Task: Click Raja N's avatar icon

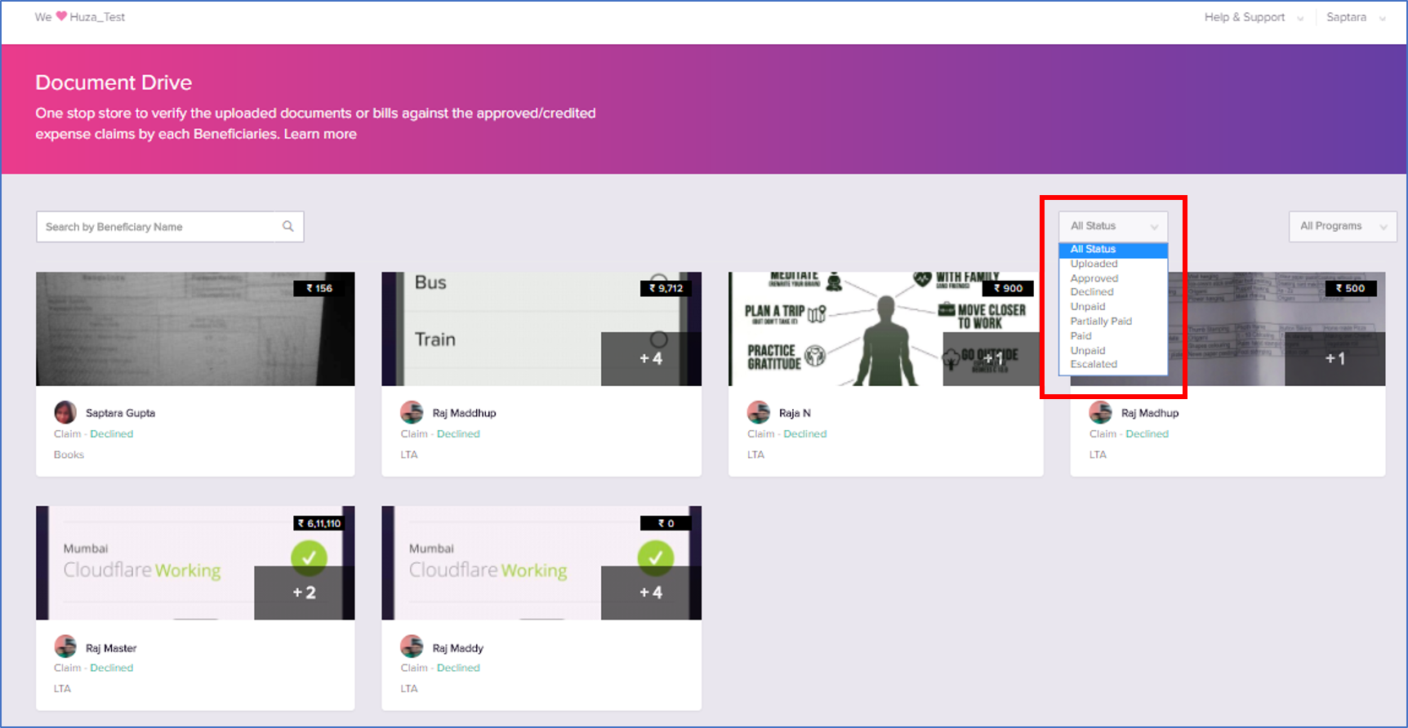Action: coord(759,412)
